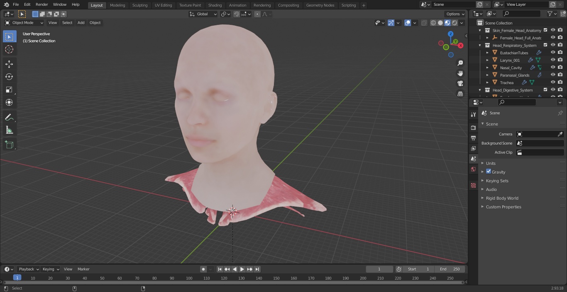Activate the Transform tool
Viewport: 567px width, 292px height.
(x=9, y=102)
